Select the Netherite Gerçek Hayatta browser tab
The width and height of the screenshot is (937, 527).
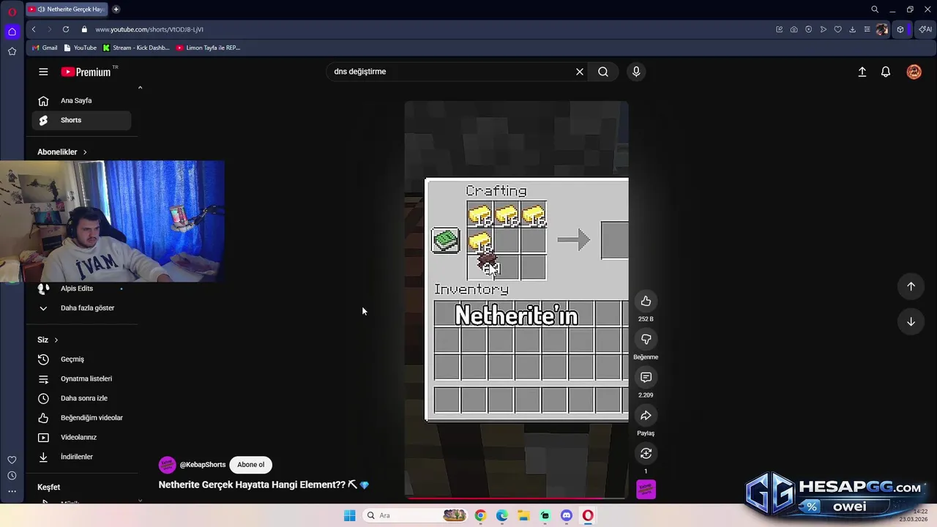pos(67,10)
